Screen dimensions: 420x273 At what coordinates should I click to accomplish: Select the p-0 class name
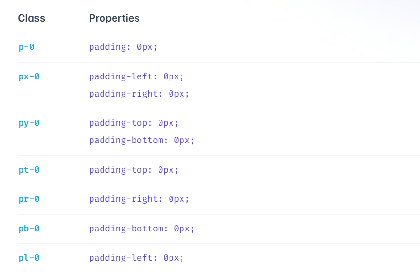point(26,47)
